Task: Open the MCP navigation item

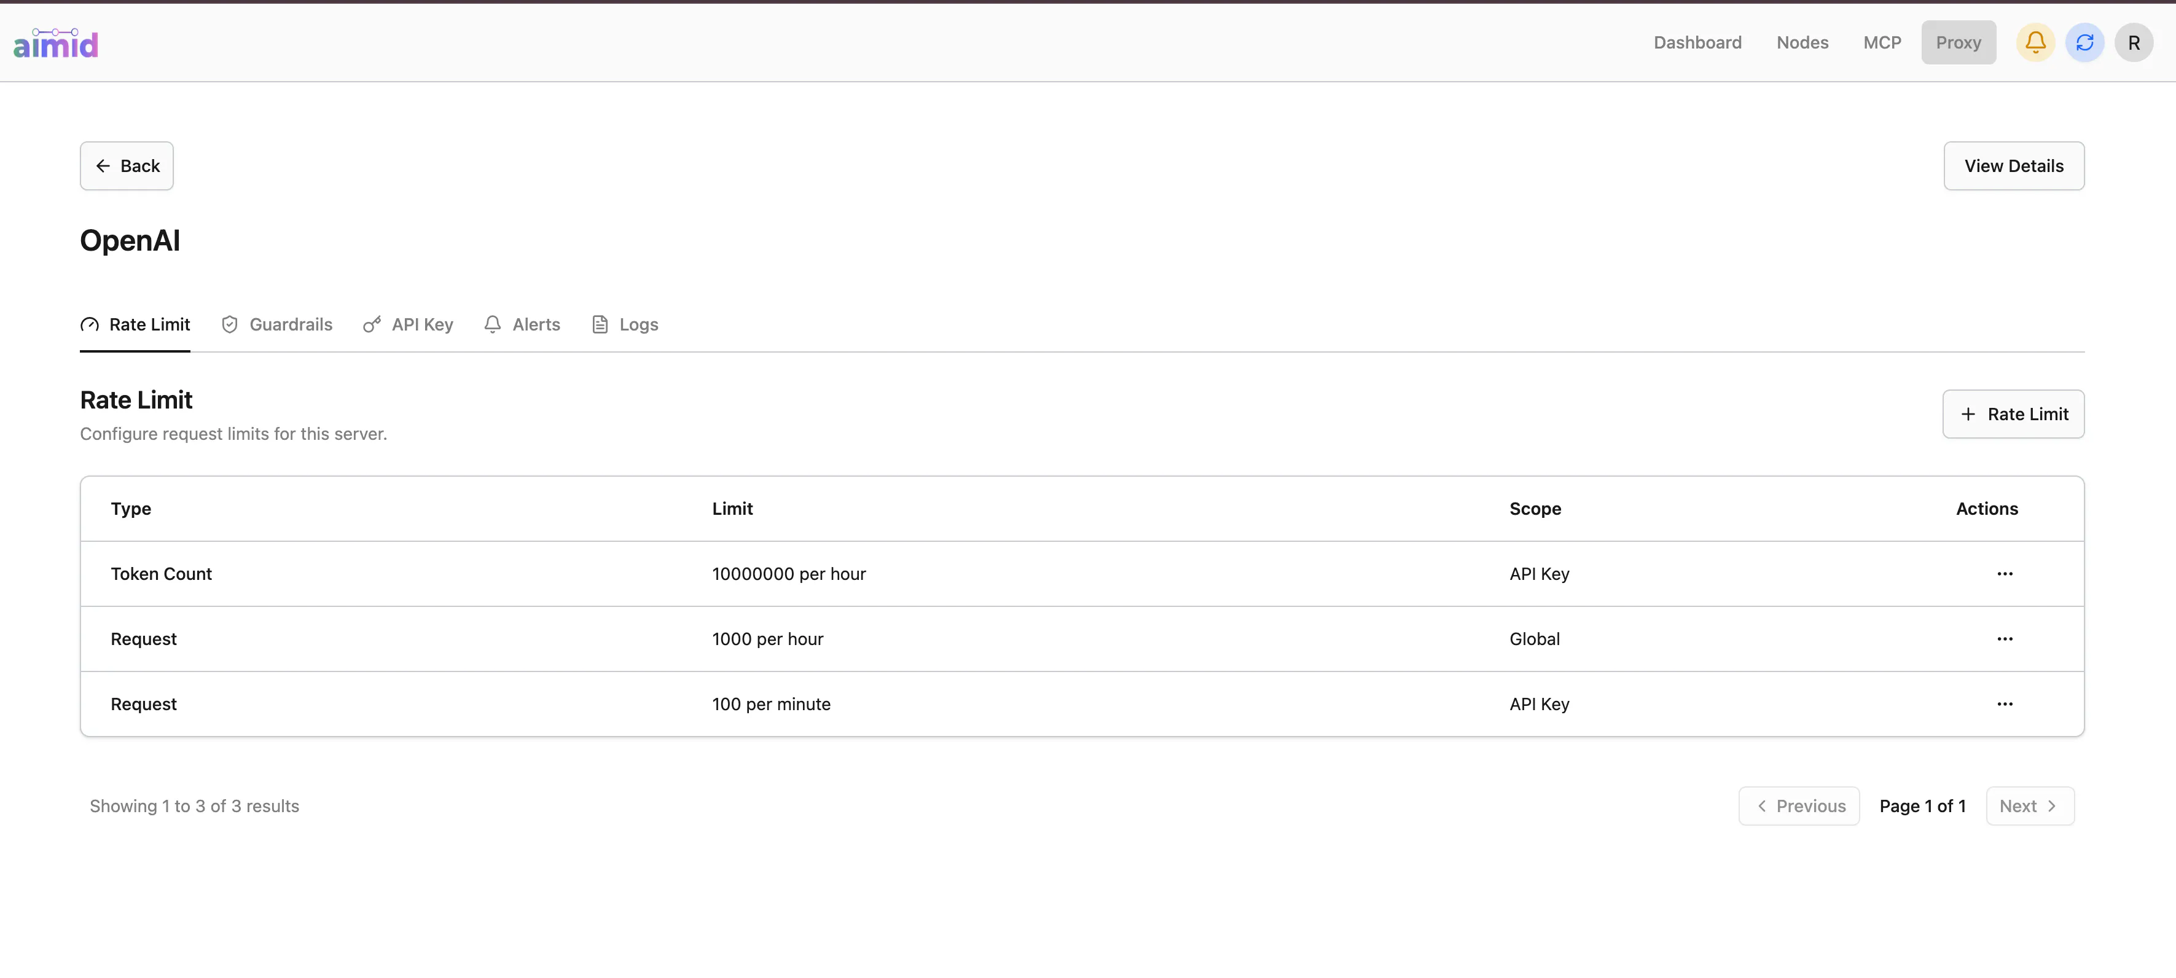Action: [1882, 42]
